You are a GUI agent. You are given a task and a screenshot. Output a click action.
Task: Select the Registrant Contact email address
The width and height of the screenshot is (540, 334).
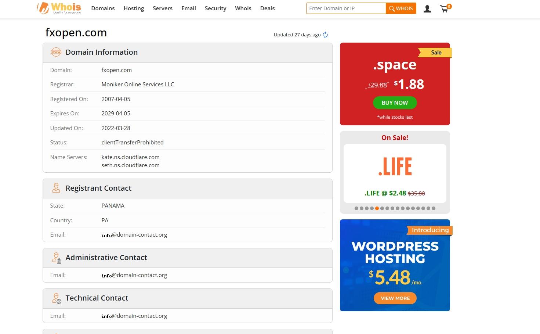[x=134, y=235]
